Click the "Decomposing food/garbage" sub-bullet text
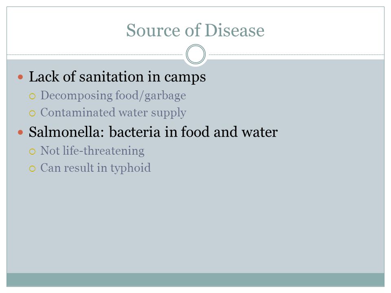Image resolution: width=391 pixels, height=293 pixels. tap(113, 96)
